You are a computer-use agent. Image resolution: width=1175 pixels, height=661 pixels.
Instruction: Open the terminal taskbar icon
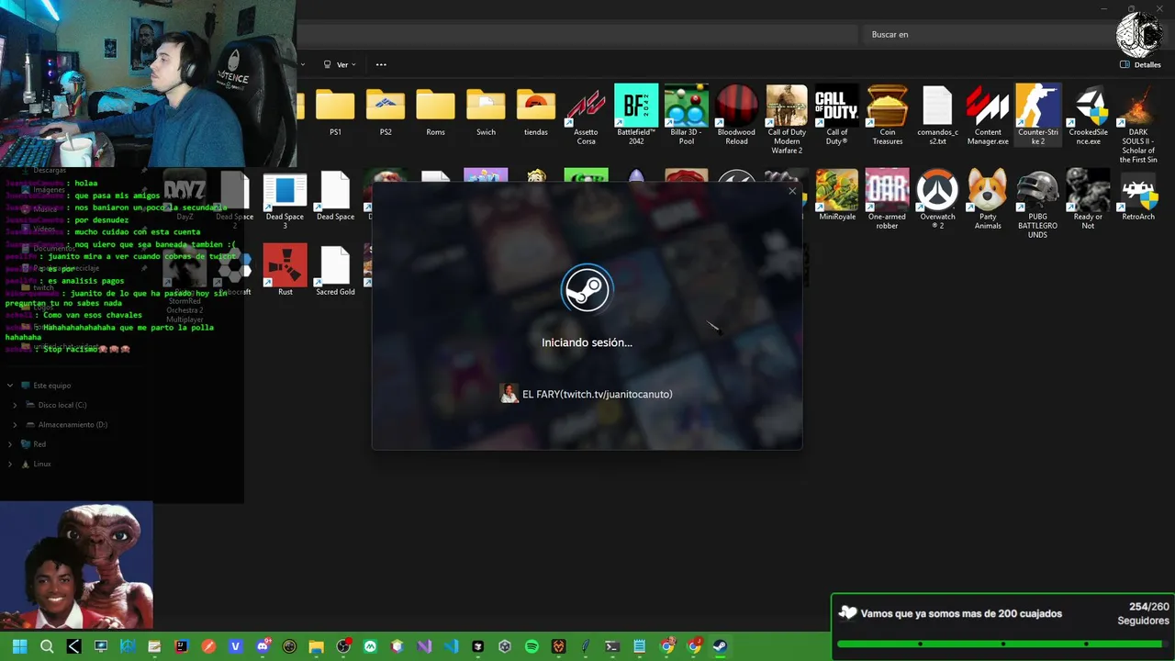pos(612,646)
